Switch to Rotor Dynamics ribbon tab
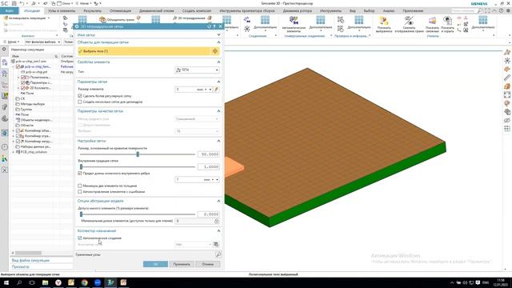The image size is (512, 288). coord(297,10)
